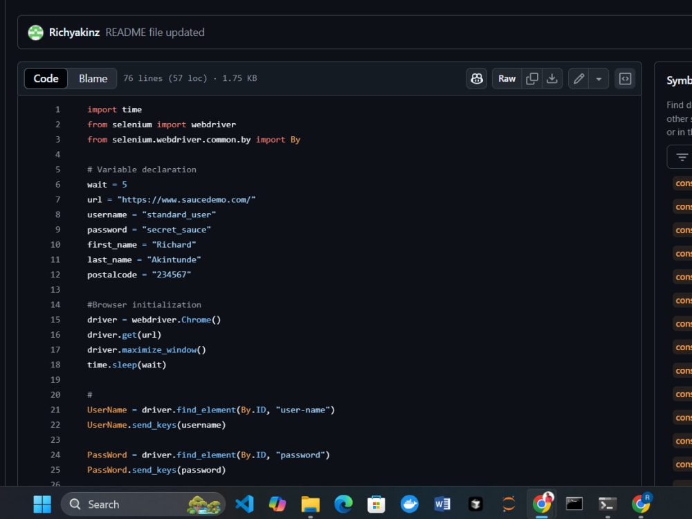
Task: Copy raw file contents icon
Action: pos(531,79)
